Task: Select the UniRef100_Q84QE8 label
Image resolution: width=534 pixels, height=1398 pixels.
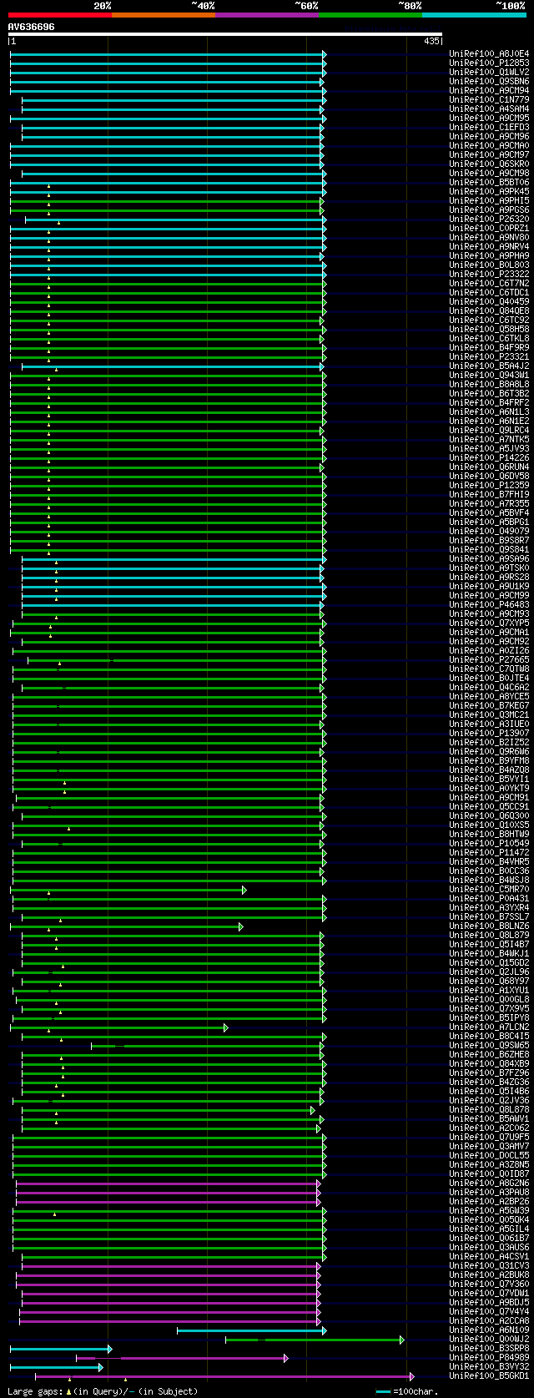Action: coord(489,310)
